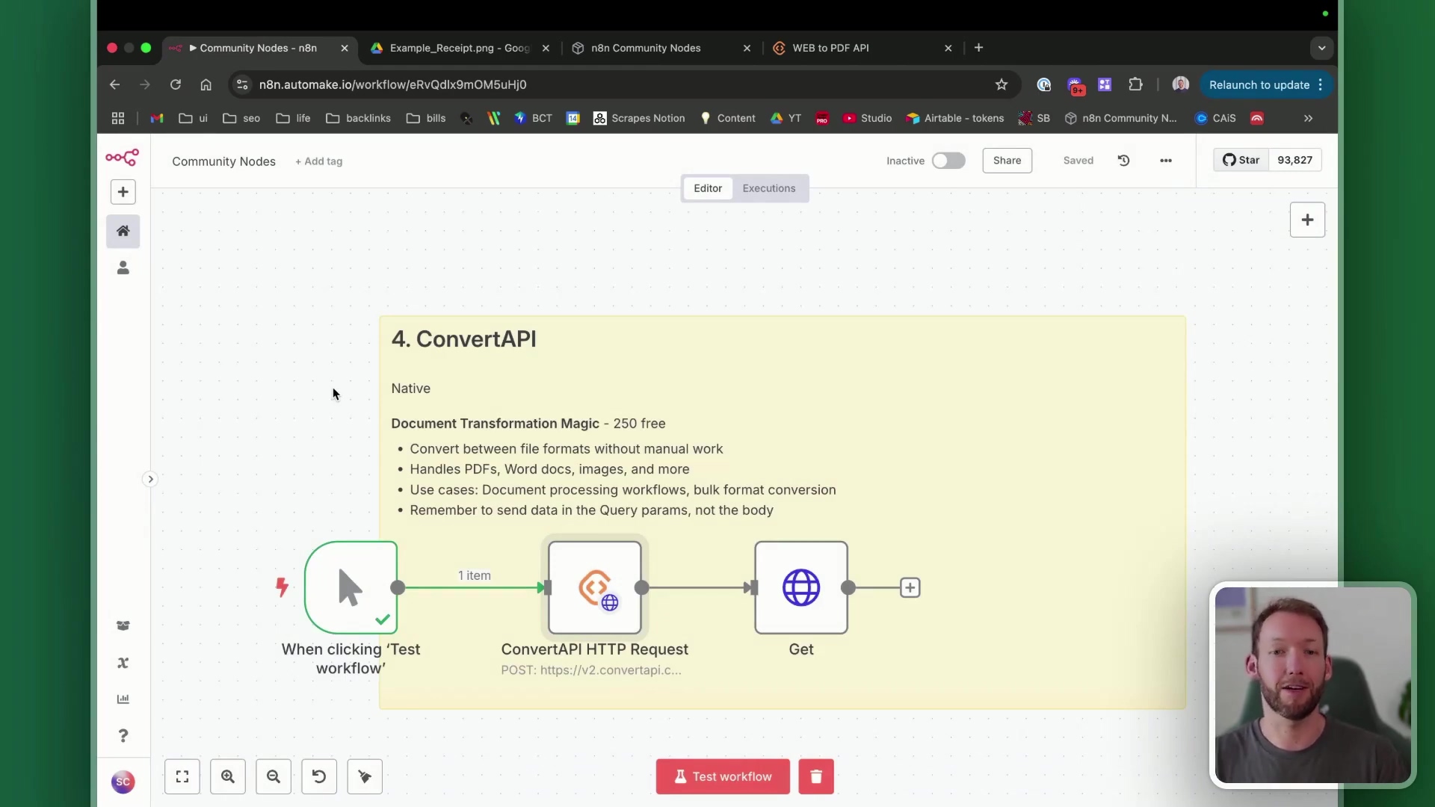Click the GitHub Star button
Image resolution: width=1435 pixels, height=807 pixels.
click(1241, 160)
